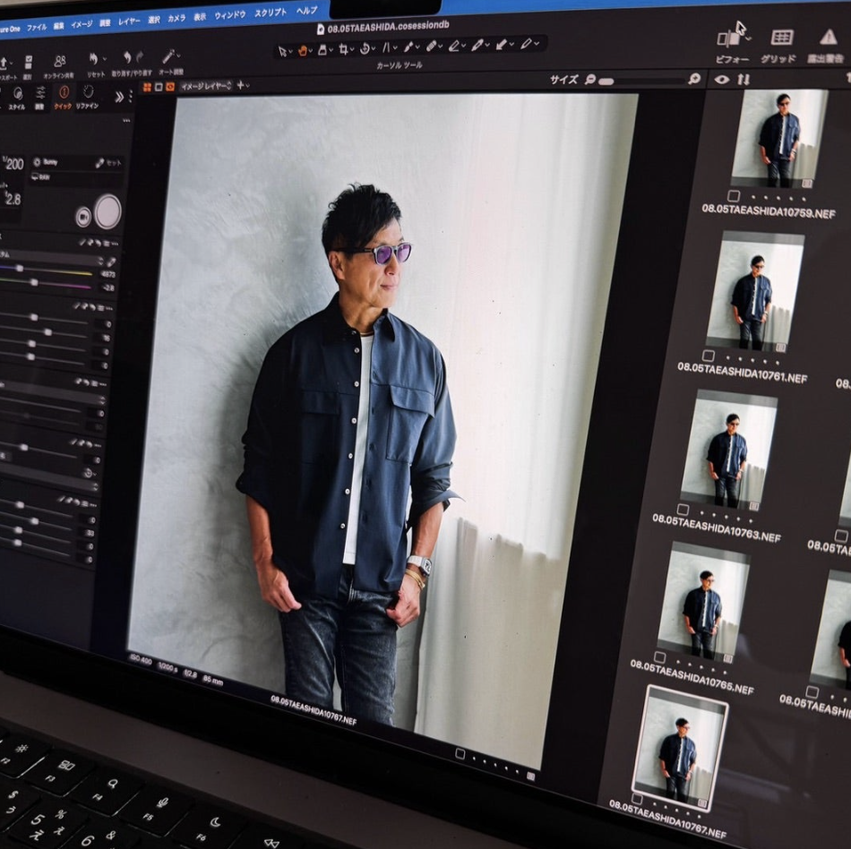
Task: Toggle ビフォー before/after view
Action: tap(729, 38)
